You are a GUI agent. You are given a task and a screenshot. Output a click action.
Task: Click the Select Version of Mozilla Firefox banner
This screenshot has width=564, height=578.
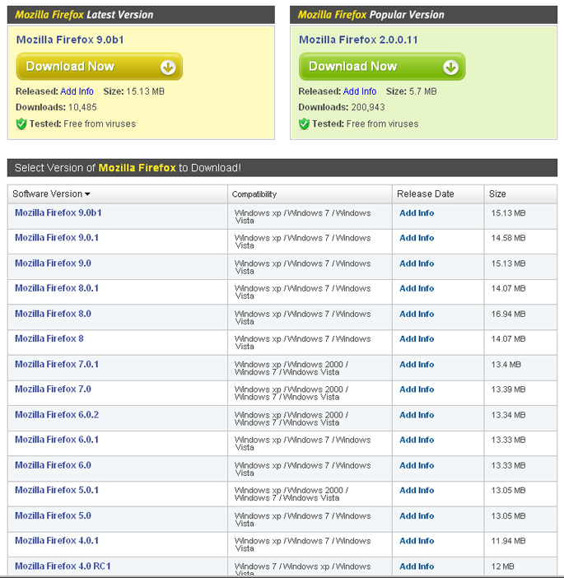click(x=282, y=168)
